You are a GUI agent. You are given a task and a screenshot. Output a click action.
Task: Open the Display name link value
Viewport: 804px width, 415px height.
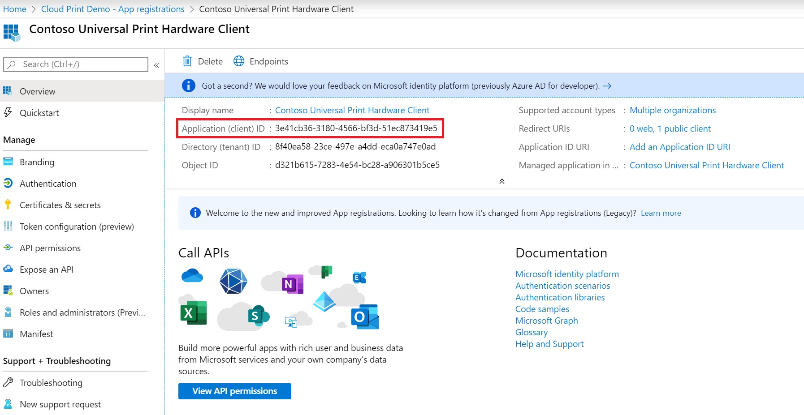[x=352, y=110]
